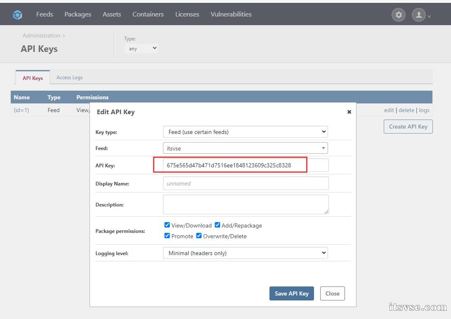This screenshot has height=319, width=451.
Task: Open the Key type dropdown
Action: coord(246,132)
